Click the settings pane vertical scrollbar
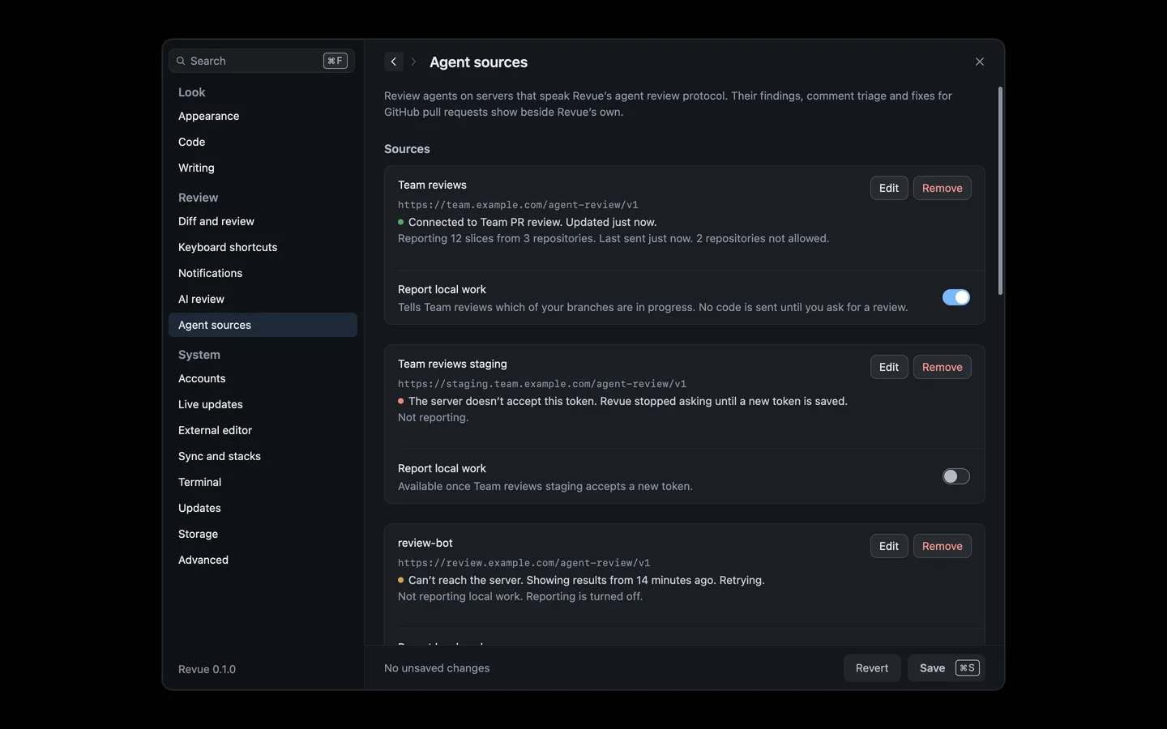Viewport: 1167px width, 729px height. tap(1000, 191)
